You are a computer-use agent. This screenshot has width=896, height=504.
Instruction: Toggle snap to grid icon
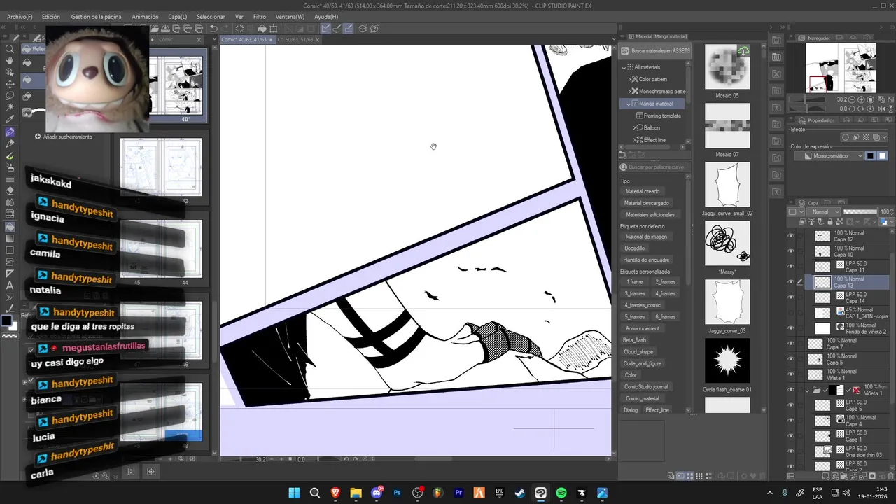[x=349, y=29]
